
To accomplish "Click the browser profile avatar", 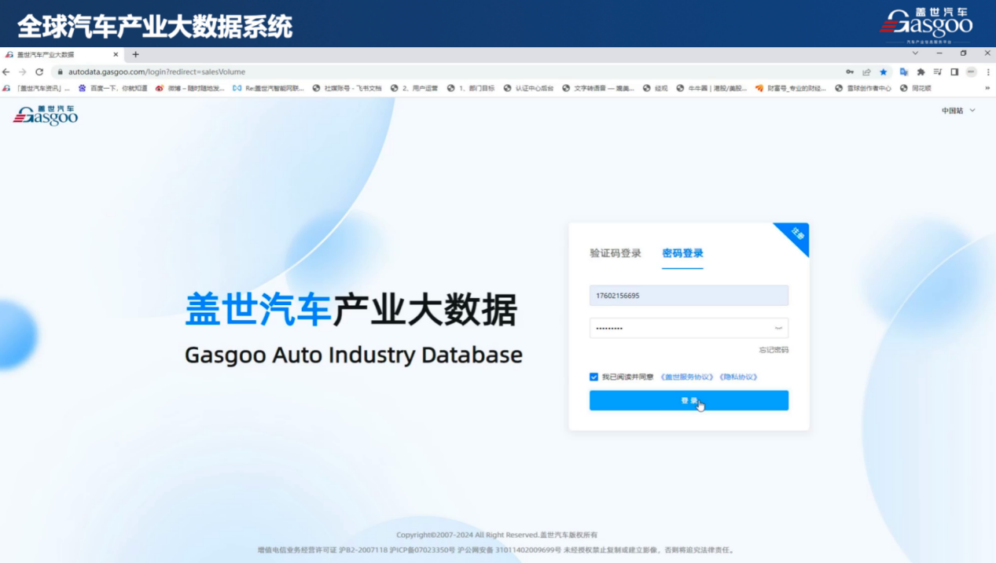I will click(971, 72).
